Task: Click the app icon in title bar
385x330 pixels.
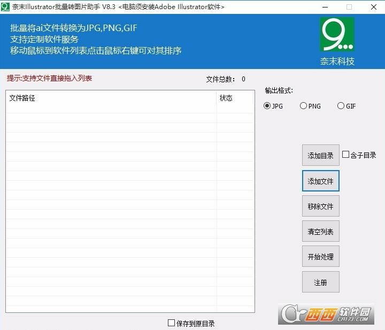Action: coord(5,6)
